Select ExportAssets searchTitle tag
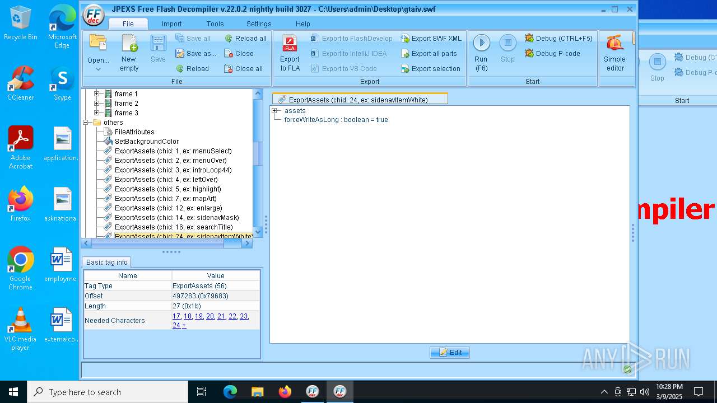 (174, 227)
